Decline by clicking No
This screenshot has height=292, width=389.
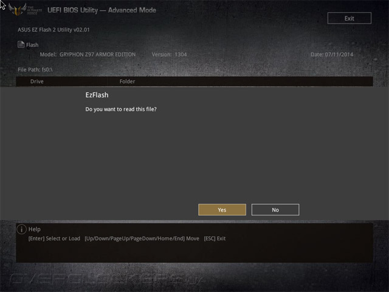pyautogui.click(x=275, y=210)
